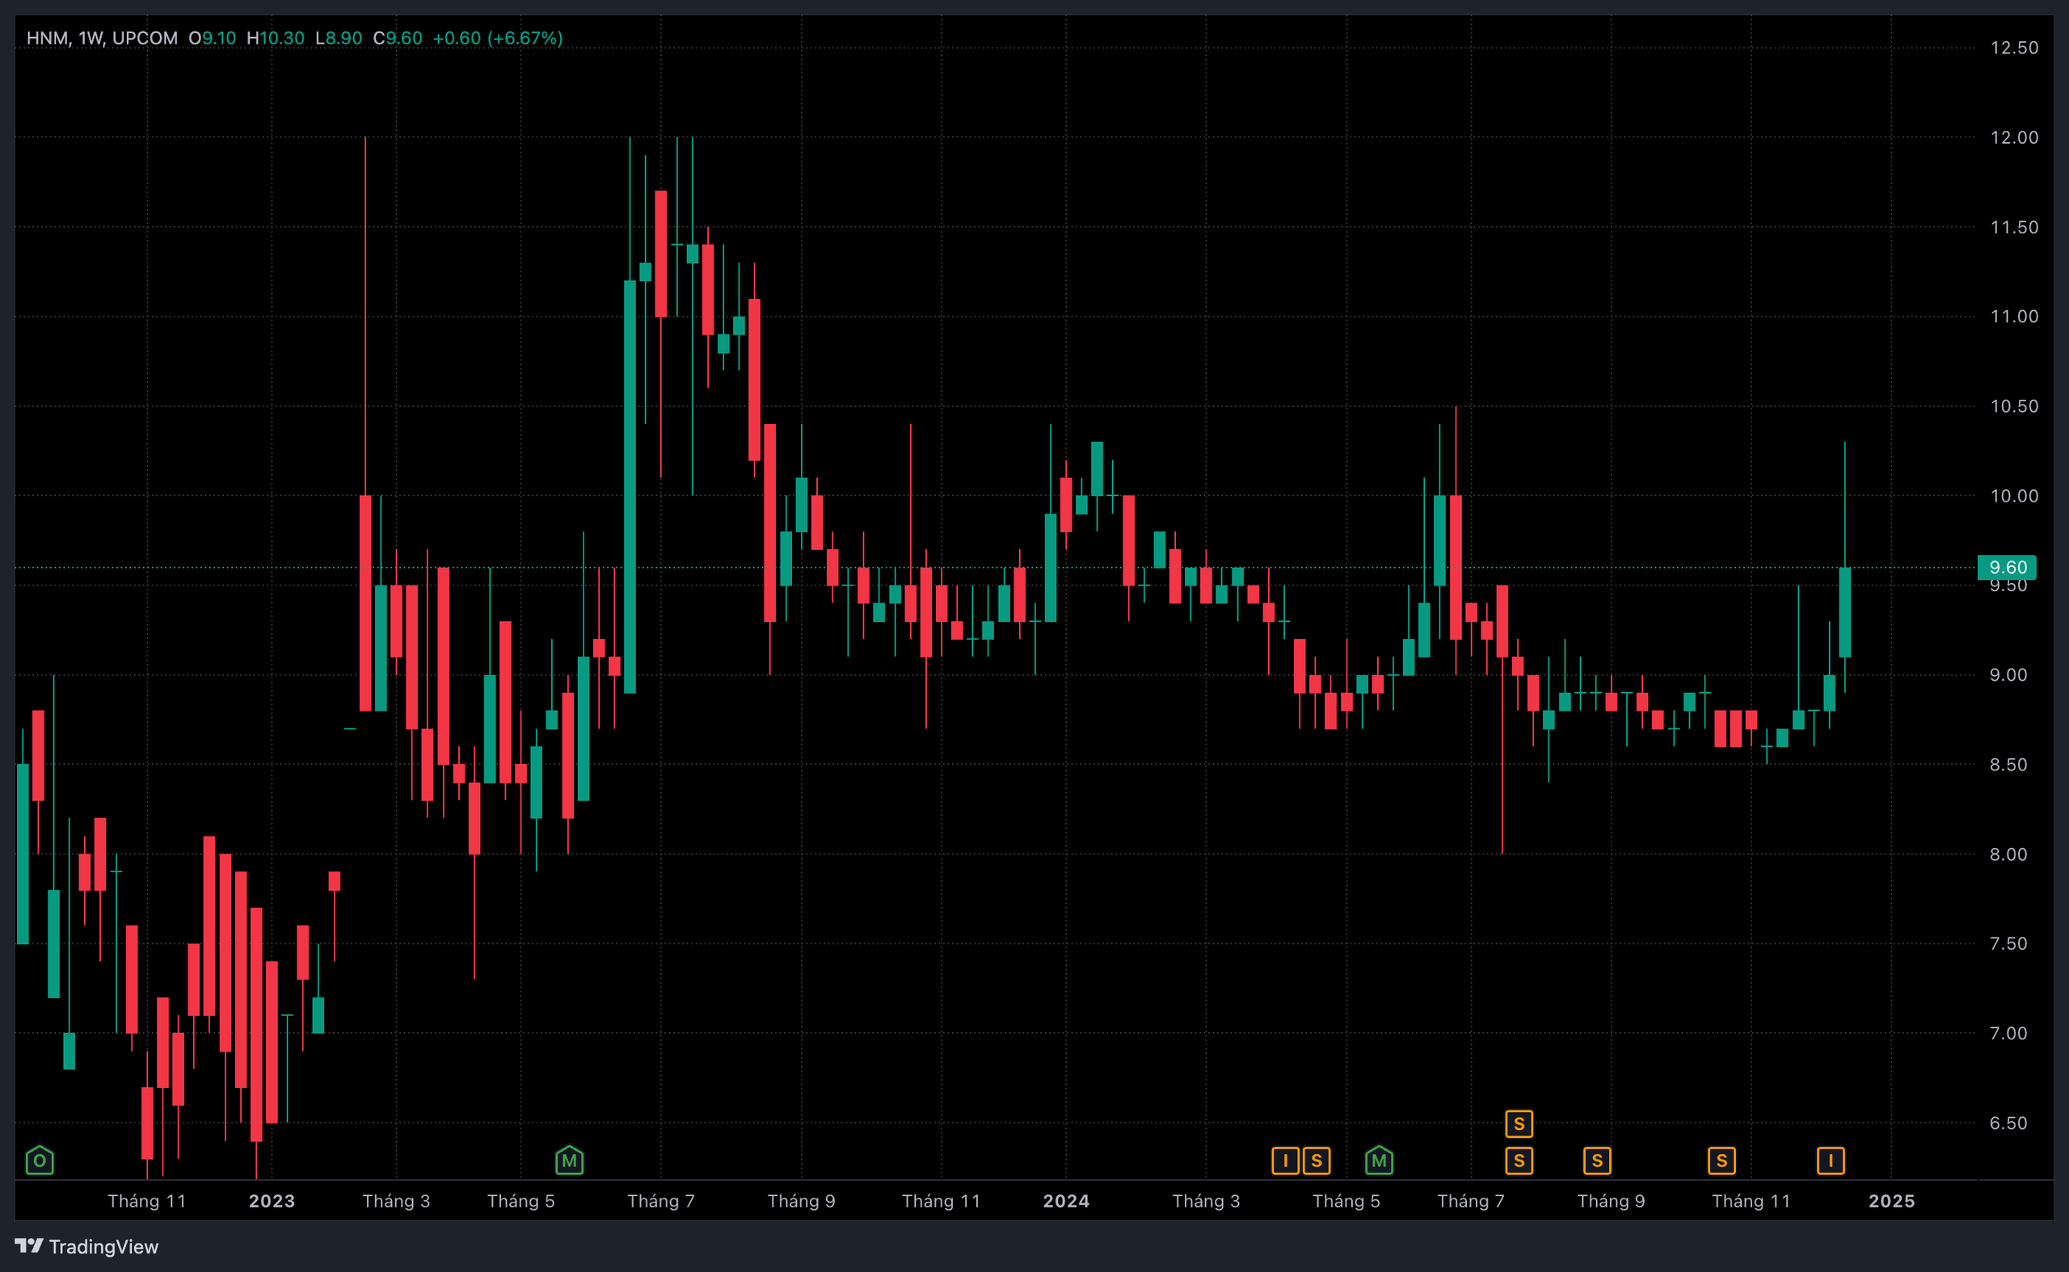2069x1272 pixels.
Task: Click the 2023 year label on time axis
Action: (x=272, y=1202)
